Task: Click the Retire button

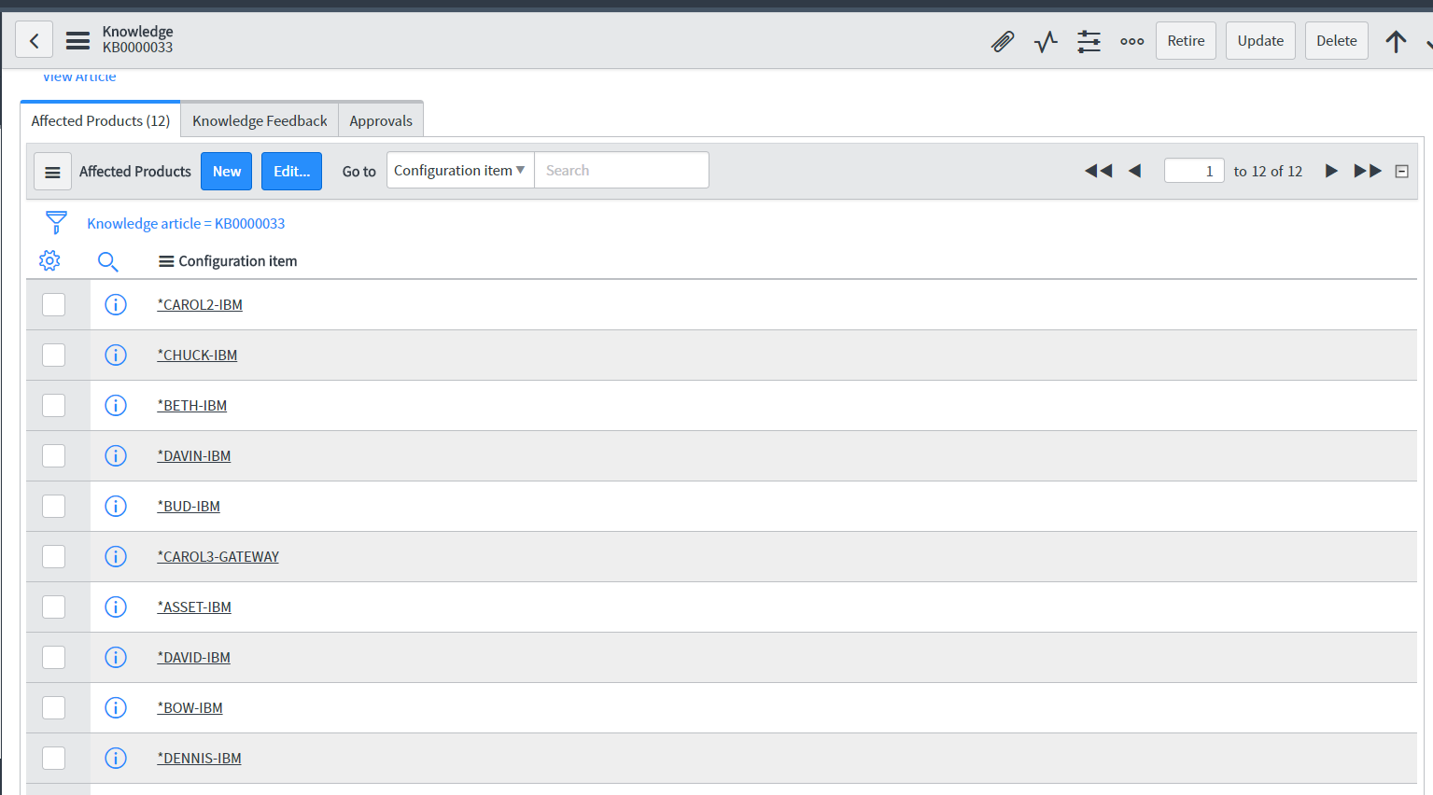Action: [1186, 40]
